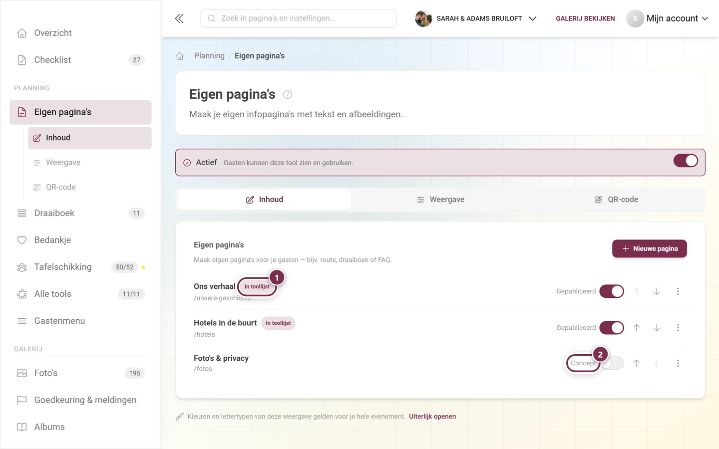Switch to the Inhoud tab

tap(264, 200)
